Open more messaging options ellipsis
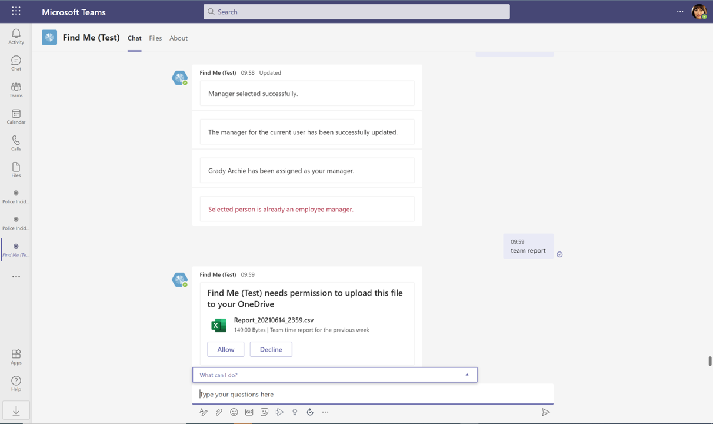The width and height of the screenshot is (713, 424). (x=325, y=412)
